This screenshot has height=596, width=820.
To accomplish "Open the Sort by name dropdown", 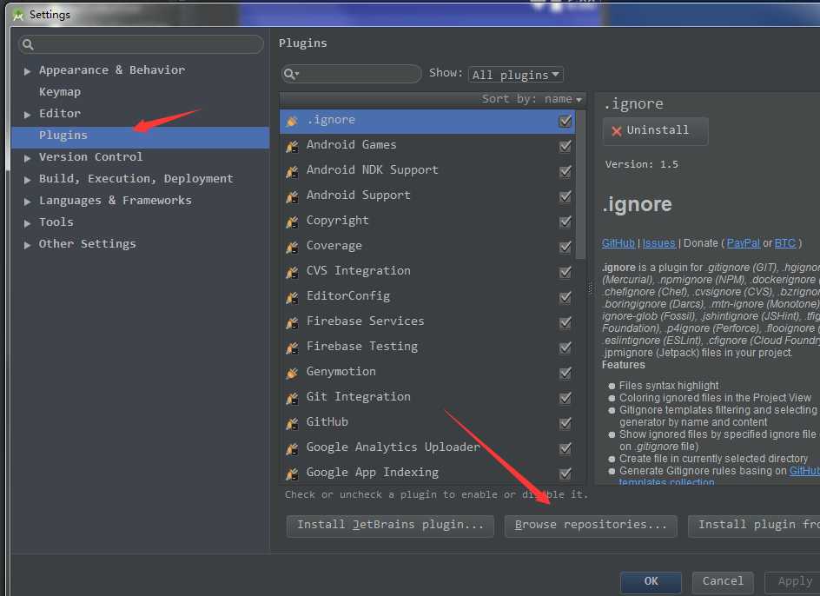I will tap(532, 99).
